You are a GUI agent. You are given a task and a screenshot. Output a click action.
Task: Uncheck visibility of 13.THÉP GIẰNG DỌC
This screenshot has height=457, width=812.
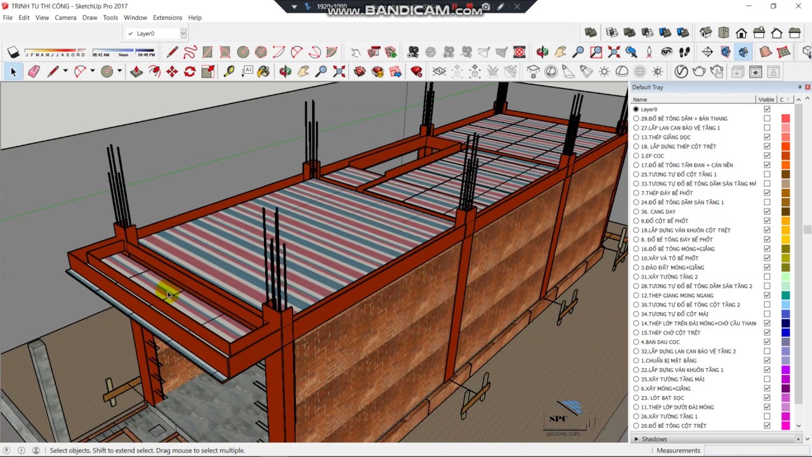pyautogui.click(x=767, y=137)
